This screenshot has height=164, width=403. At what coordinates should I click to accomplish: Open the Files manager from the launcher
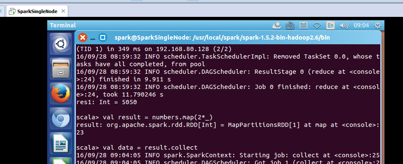pos(61,68)
